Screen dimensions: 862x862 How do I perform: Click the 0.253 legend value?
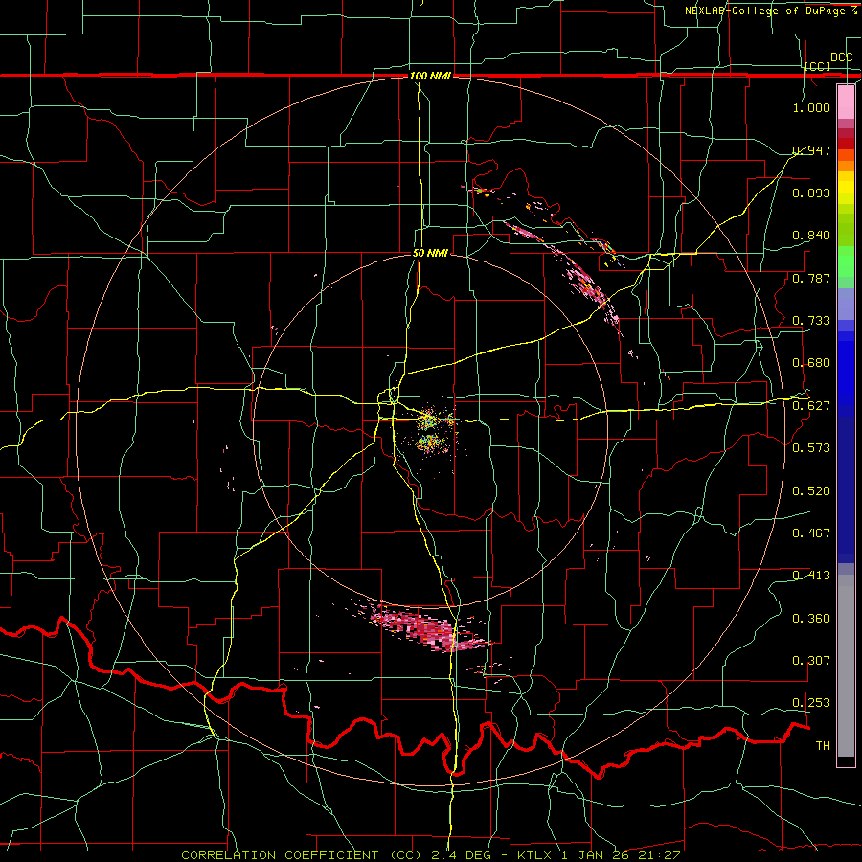(x=811, y=703)
